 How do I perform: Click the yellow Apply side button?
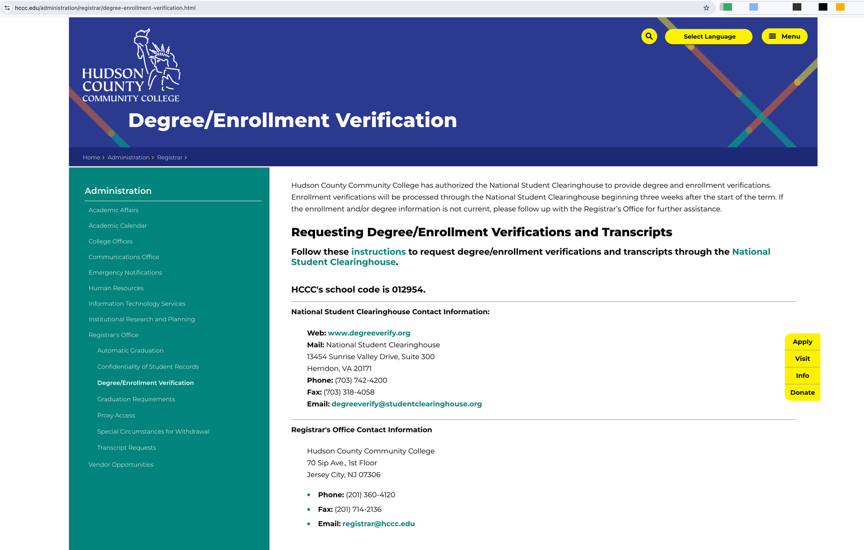(802, 342)
